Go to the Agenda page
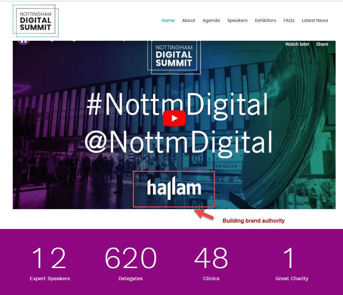343x295 pixels. 211,20
